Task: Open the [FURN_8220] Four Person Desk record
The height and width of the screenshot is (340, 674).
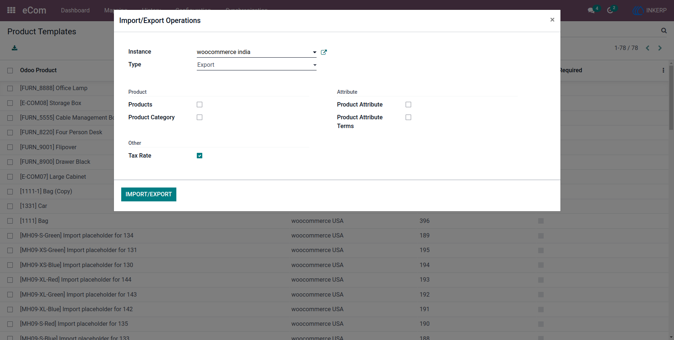Action: tap(61, 132)
